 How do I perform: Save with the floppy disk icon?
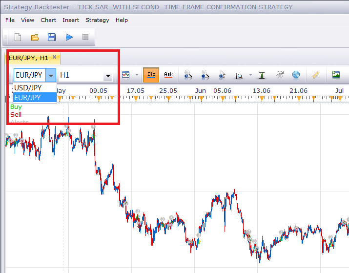52,37
